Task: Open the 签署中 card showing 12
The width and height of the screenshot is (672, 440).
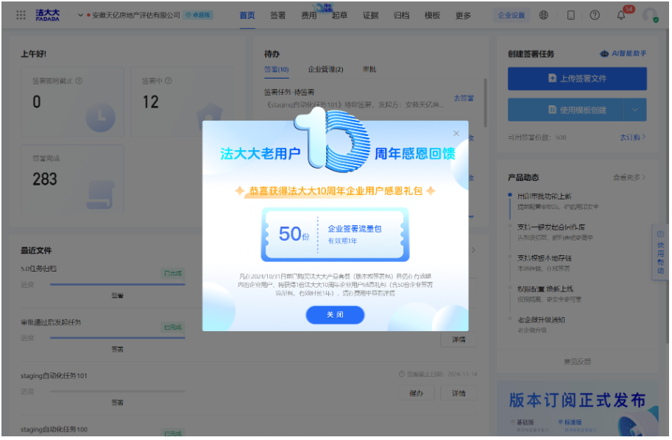Action: pyautogui.click(x=182, y=102)
